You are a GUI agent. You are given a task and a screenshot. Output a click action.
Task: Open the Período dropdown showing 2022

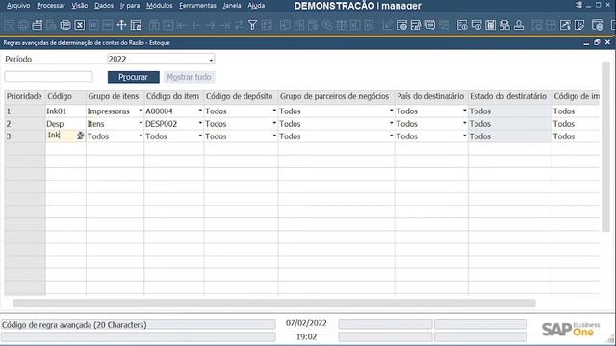pyautogui.click(x=211, y=60)
